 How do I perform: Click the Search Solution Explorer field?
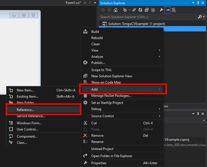(148, 17)
